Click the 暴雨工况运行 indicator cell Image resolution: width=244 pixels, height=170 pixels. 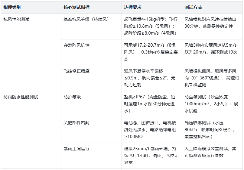point(76,149)
